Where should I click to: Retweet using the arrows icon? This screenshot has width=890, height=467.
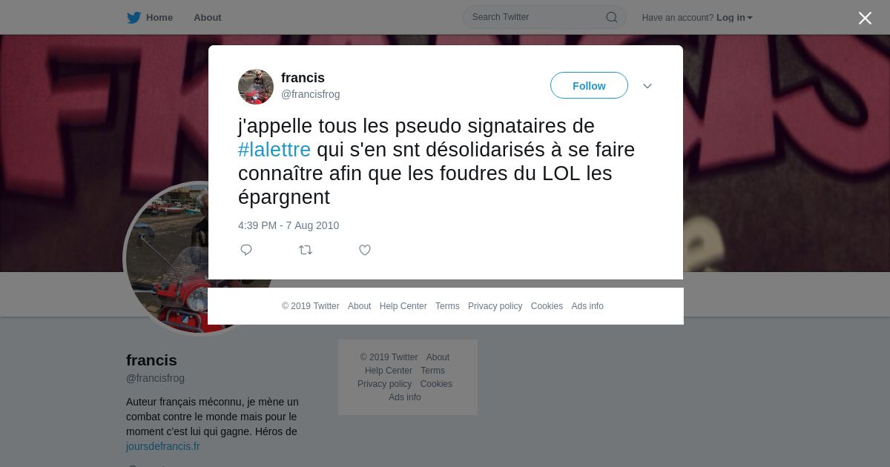[306, 250]
